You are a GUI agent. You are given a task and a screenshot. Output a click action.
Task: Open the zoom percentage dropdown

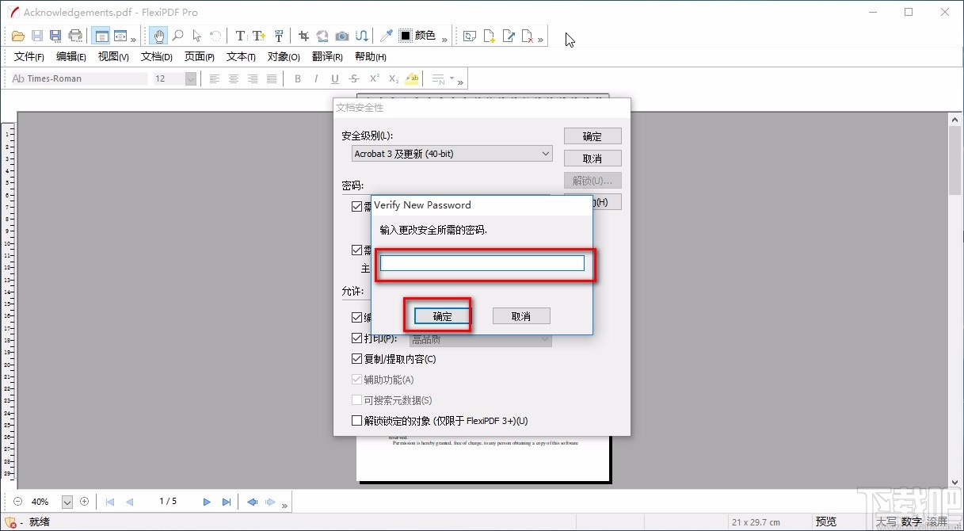pos(67,502)
